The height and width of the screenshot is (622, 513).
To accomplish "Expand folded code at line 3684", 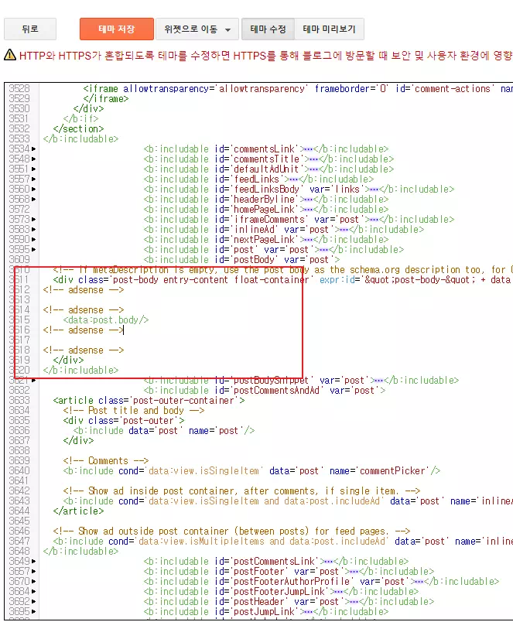I will click(x=34, y=592).
